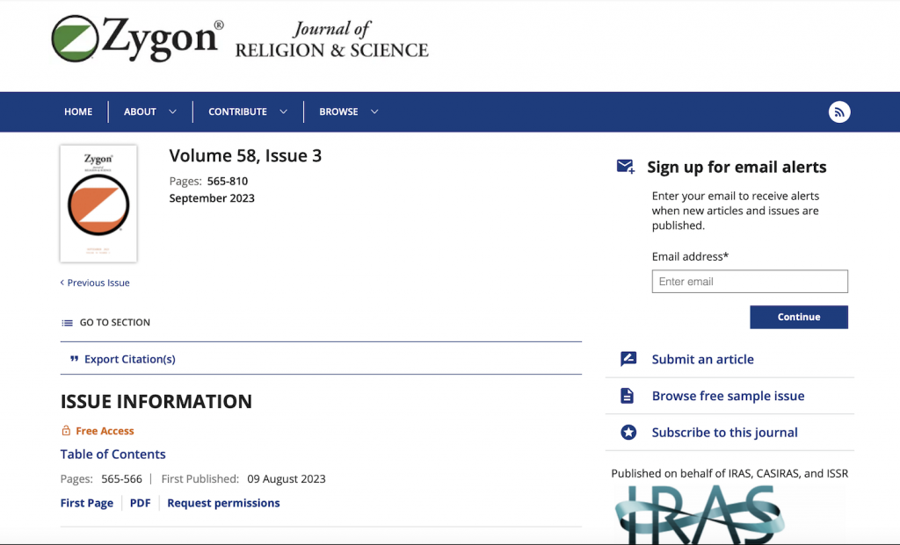Click the Request permissions link

click(x=223, y=503)
